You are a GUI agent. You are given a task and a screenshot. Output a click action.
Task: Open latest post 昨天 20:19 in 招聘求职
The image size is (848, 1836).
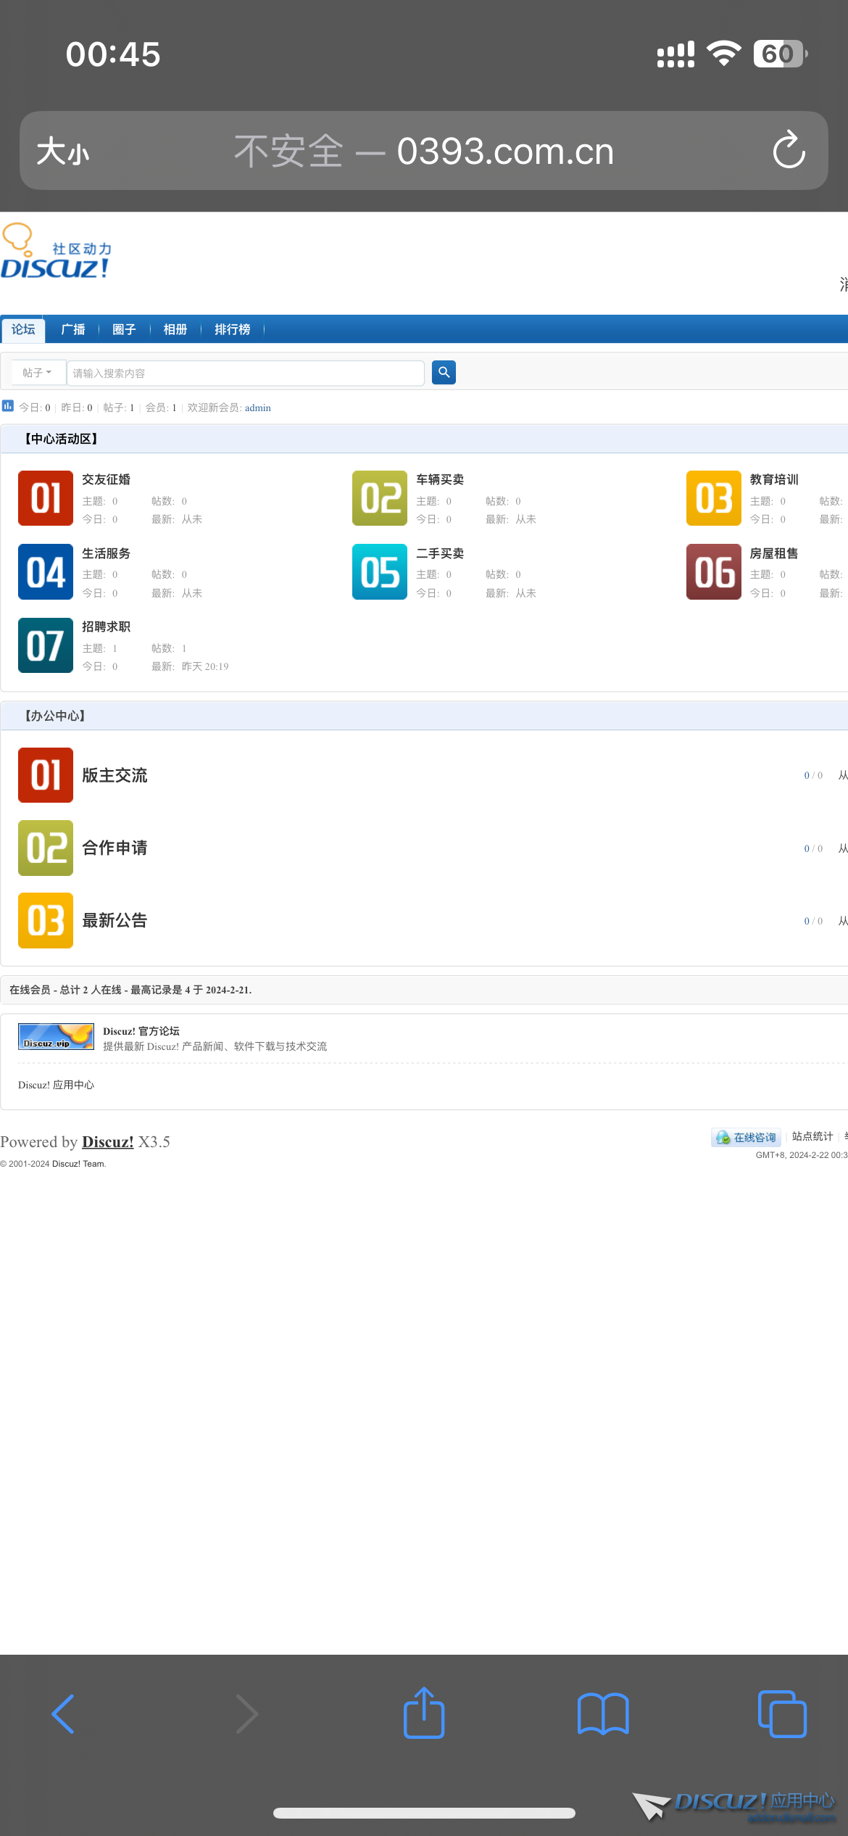pyautogui.click(x=205, y=666)
